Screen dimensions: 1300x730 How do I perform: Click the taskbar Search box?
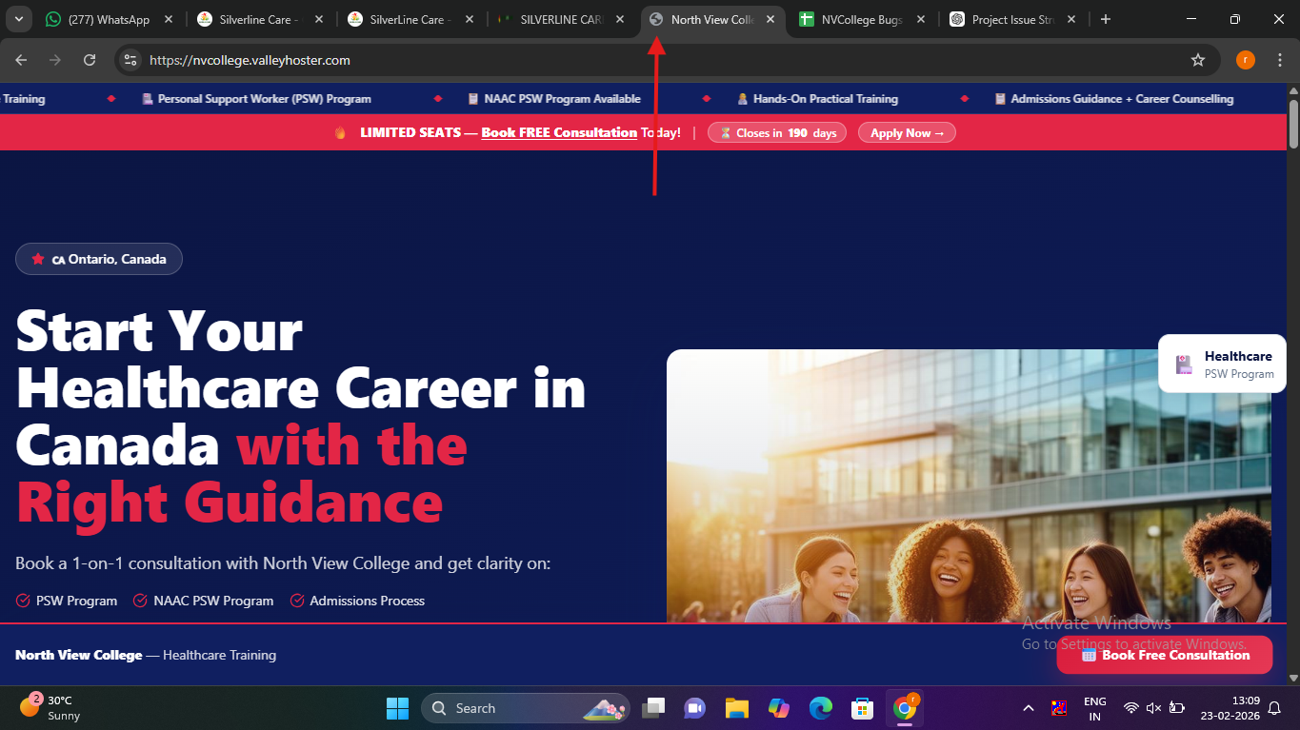pos(526,708)
